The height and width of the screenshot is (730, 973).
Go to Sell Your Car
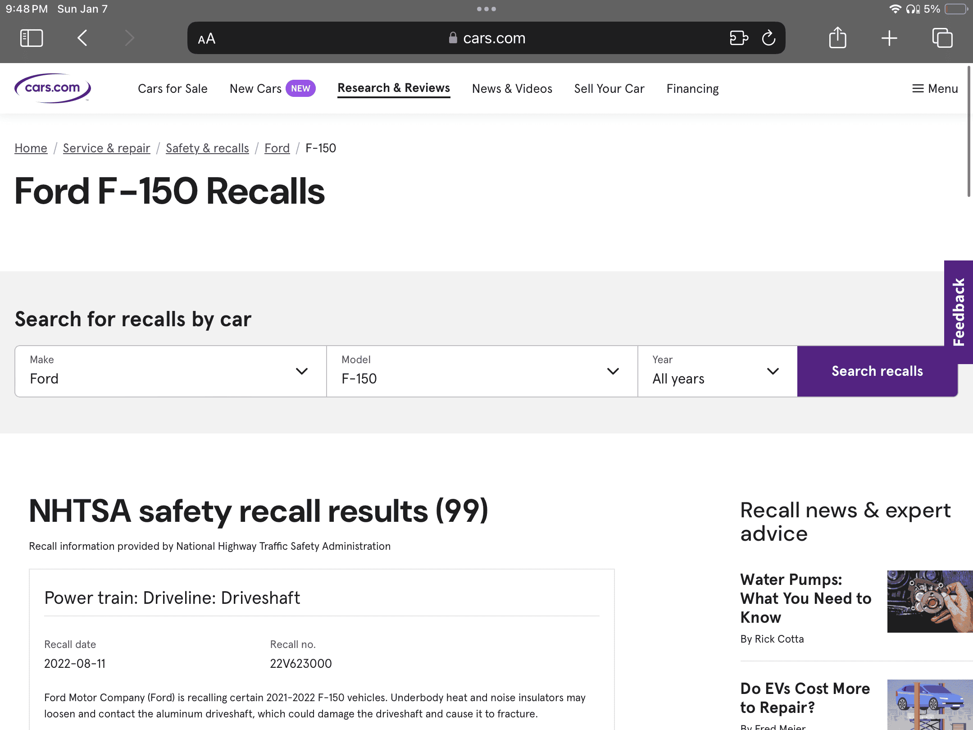click(x=609, y=89)
